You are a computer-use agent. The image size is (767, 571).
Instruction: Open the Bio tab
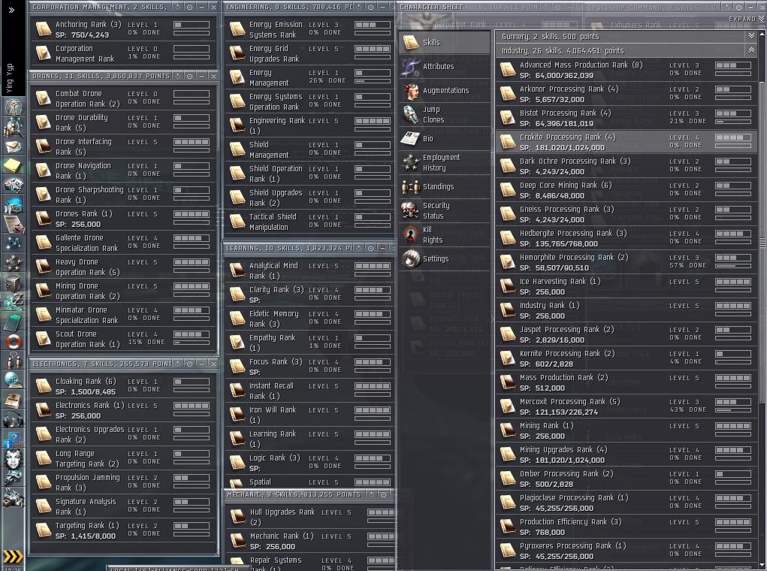click(x=444, y=138)
